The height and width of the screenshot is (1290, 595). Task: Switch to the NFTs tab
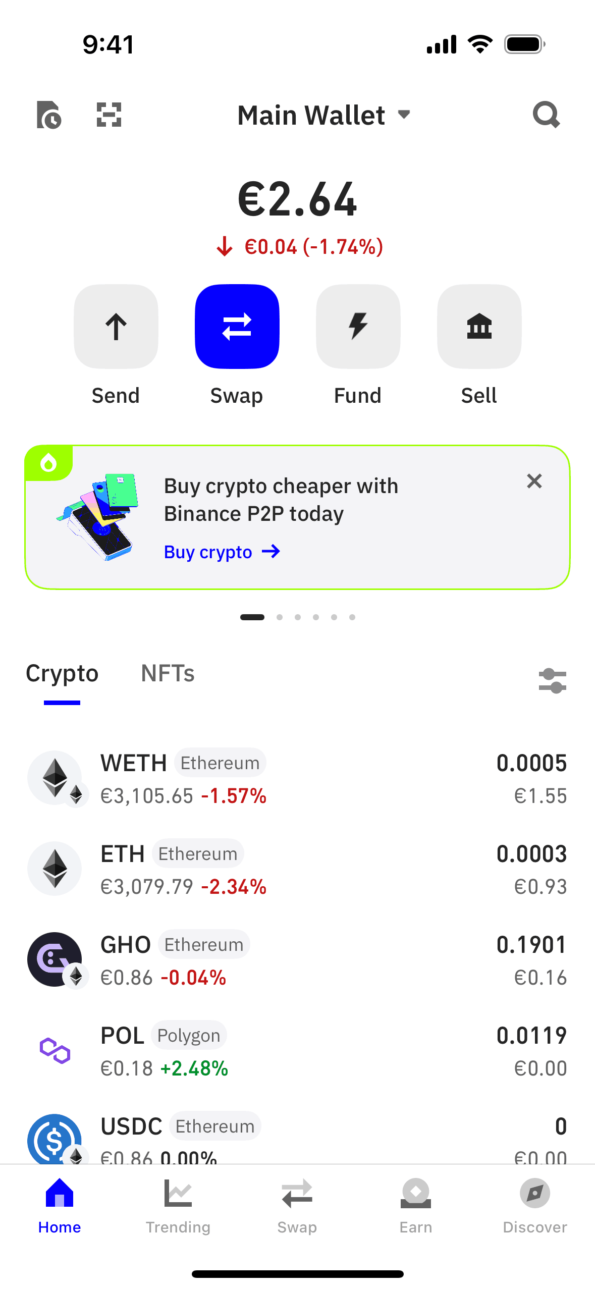click(x=168, y=673)
